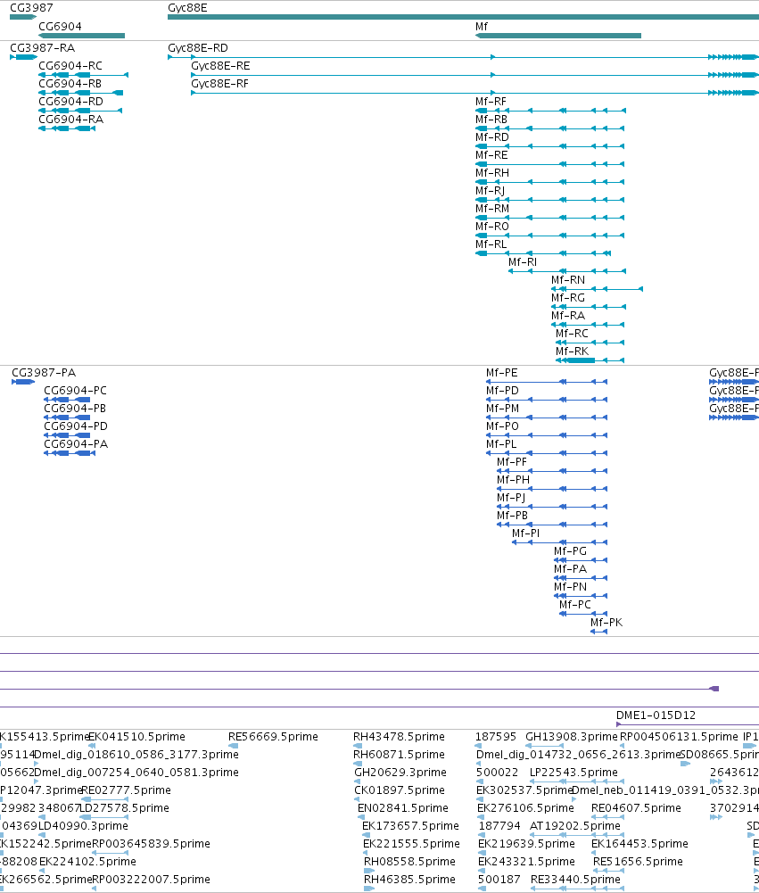759x893 pixels.
Task: Open the Gyc88E-RD transcript
Action: [463, 57]
